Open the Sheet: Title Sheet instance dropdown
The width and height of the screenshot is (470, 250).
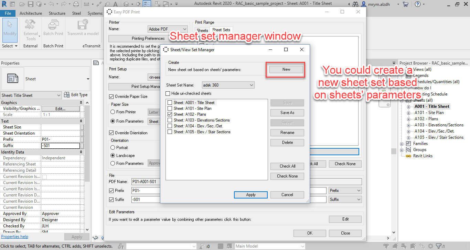pyautogui.click(x=31, y=95)
